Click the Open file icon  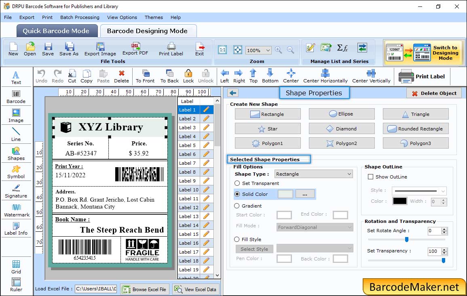(x=30, y=49)
